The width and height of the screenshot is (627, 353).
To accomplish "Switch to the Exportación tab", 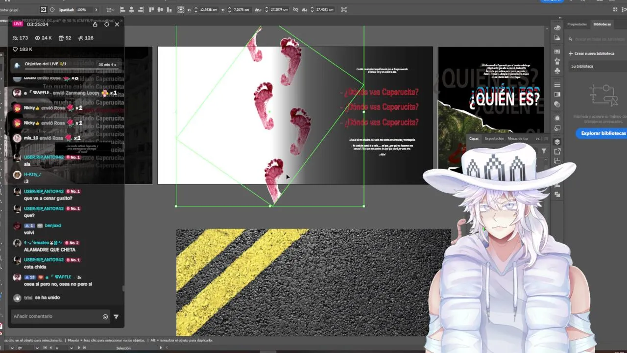I will point(494,139).
